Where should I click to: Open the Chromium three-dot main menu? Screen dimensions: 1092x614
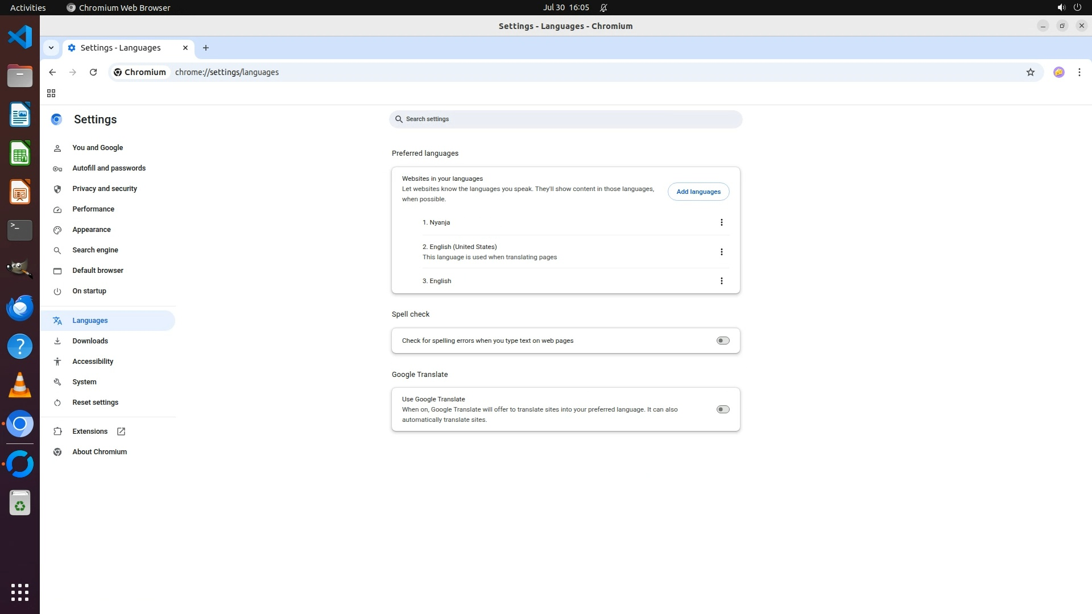[1079, 72]
